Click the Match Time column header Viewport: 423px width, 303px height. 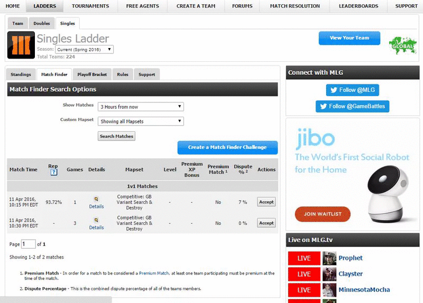(23, 169)
